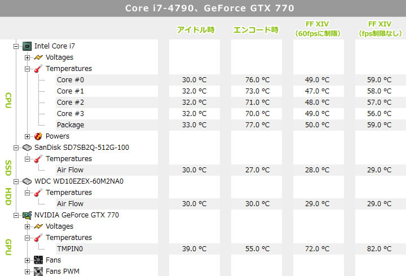Collapse the NVIDIA GeForce GTX 770 node

[x=16, y=215]
